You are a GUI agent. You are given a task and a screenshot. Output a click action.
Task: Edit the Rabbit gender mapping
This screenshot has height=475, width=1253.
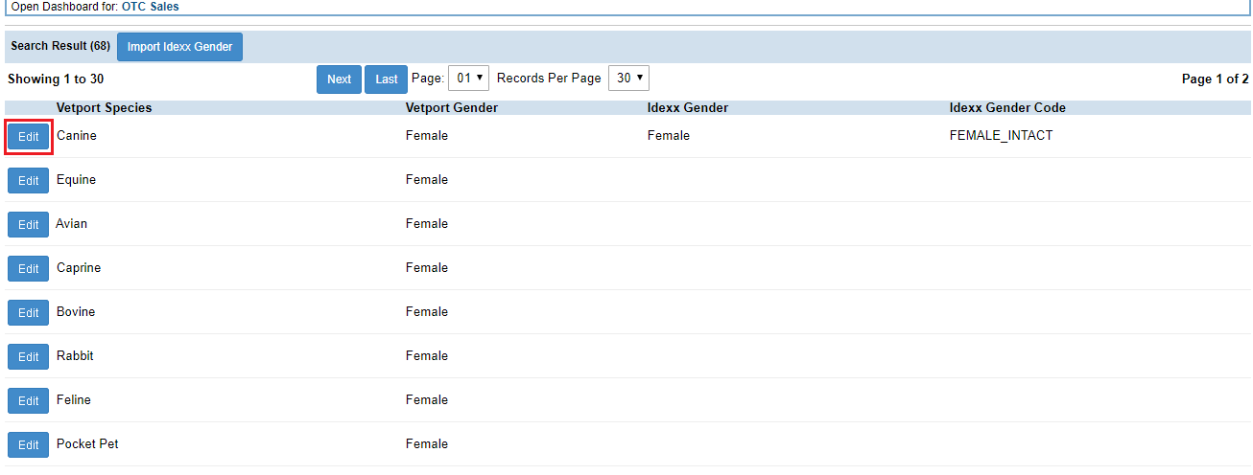tap(28, 357)
